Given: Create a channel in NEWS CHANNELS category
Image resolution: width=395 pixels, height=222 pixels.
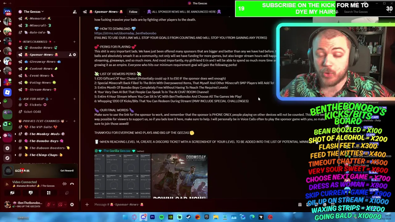Looking at the screenshot, I should tap(74, 42).
